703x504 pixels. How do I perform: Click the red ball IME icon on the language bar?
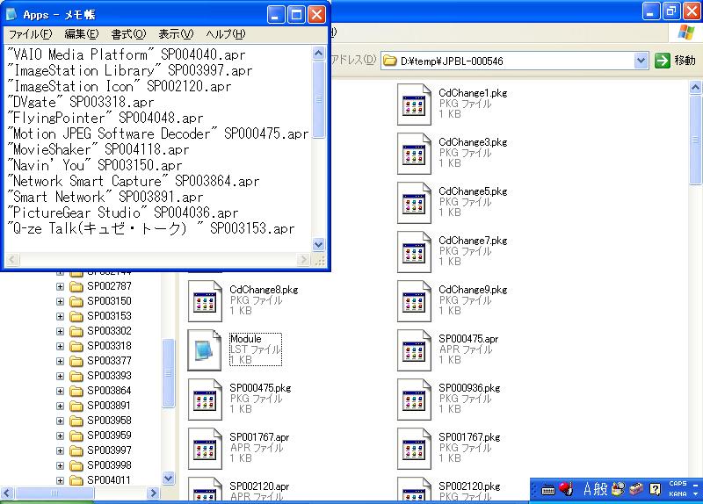566,488
